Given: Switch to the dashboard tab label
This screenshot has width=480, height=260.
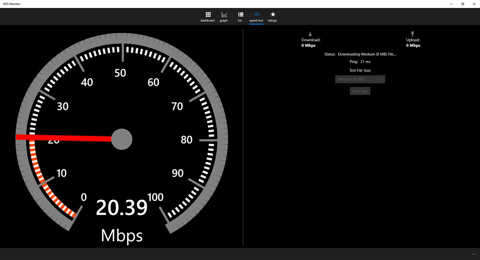Looking at the screenshot, I should tap(208, 20).
